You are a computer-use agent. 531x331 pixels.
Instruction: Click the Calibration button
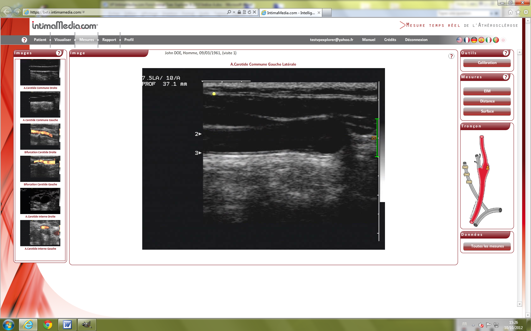pyautogui.click(x=487, y=63)
